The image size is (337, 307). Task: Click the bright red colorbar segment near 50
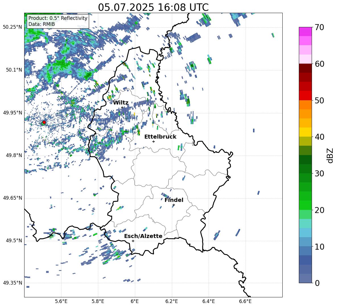305,96
